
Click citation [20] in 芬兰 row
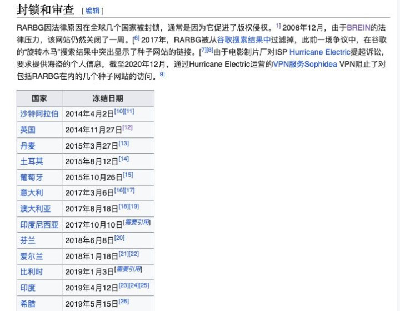pos(119,238)
